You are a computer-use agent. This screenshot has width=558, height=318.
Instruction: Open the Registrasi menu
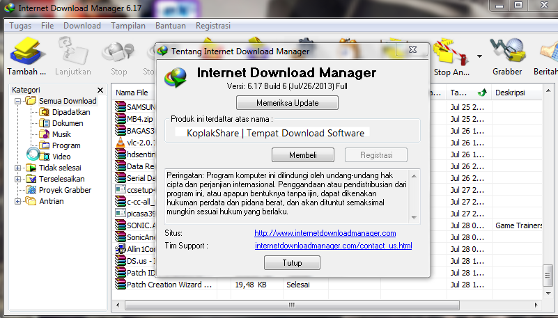[x=213, y=26]
